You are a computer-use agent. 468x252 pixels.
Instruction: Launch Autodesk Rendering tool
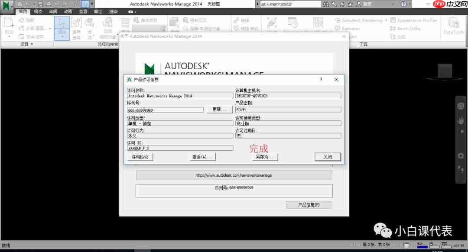[x=359, y=20]
